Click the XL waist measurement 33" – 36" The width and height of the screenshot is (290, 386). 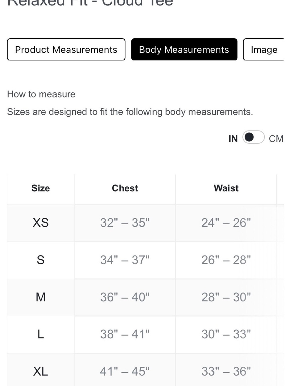point(226,371)
